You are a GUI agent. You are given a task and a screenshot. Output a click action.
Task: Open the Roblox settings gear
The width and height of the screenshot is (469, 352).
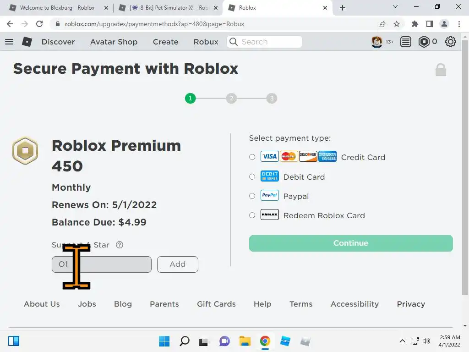pos(451,42)
